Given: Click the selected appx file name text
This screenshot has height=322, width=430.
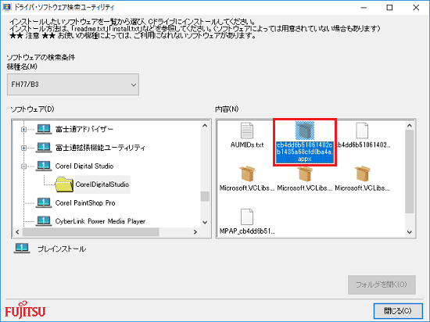Looking at the screenshot, I should tap(305, 152).
